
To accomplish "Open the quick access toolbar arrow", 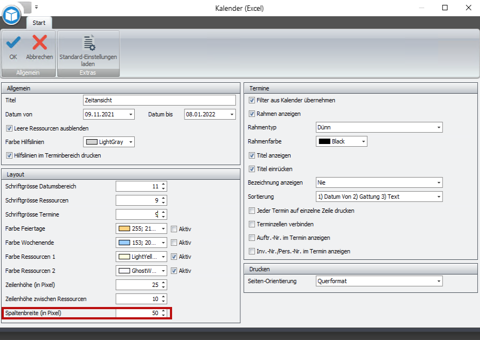I will 37,8.
